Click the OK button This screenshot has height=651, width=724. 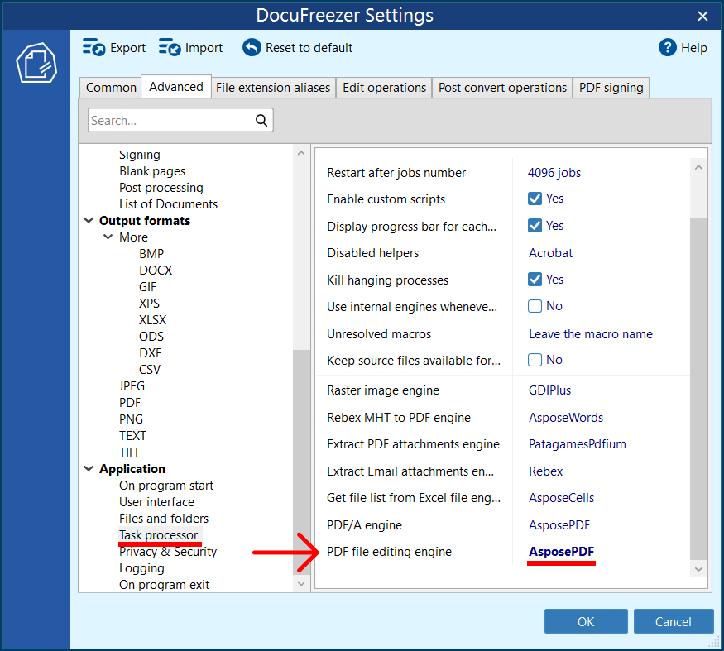(586, 621)
